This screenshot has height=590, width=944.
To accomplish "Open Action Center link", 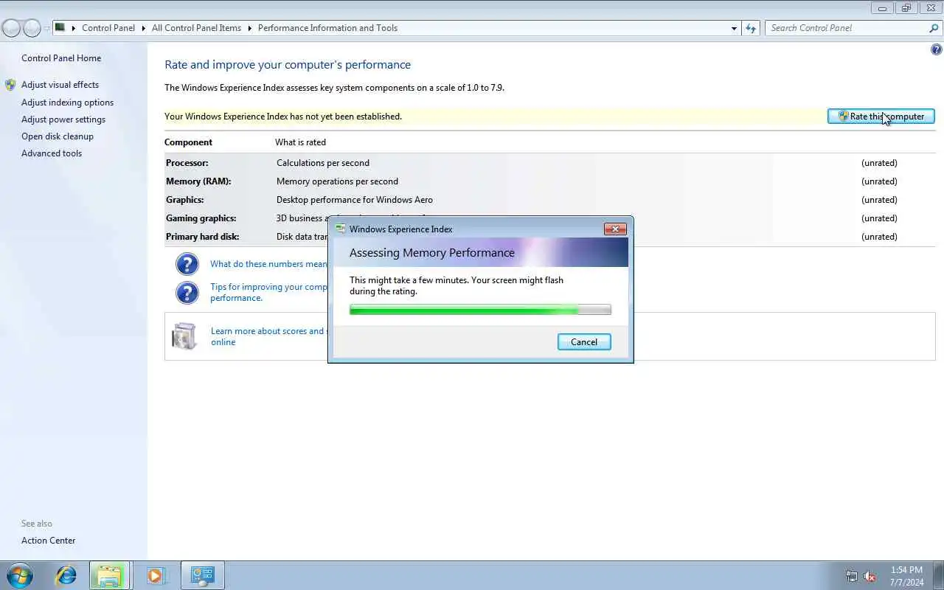I will pos(48,541).
